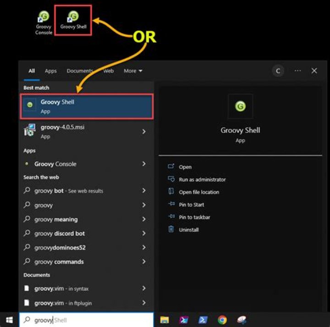Image resolution: width=330 pixels, height=327 pixels.
Task: Open File Explorer from the taskbar
Action: pos(165,320)
